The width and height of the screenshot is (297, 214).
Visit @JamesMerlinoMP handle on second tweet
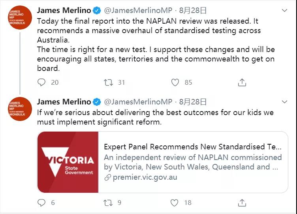(x=138, y=102)
